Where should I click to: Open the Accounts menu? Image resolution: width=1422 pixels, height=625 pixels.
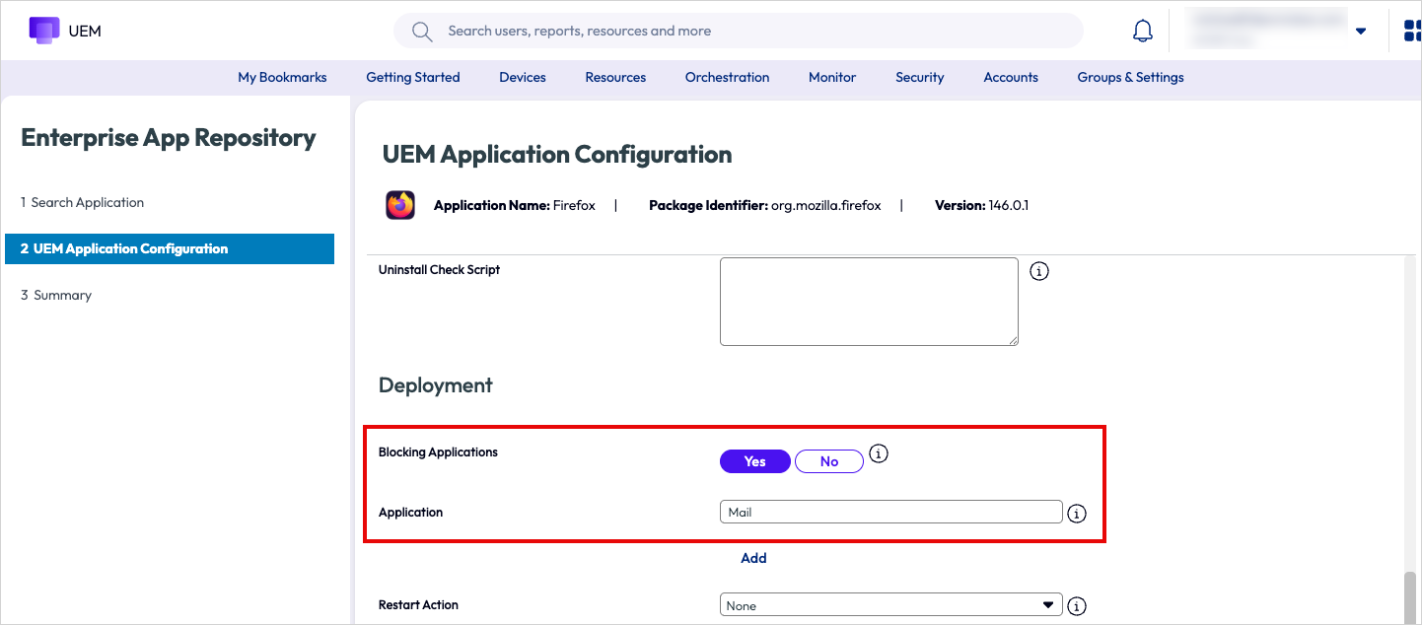1011,77
